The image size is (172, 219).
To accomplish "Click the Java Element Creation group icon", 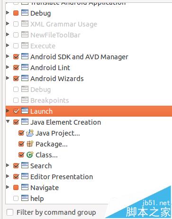I will tap(25, 122).
